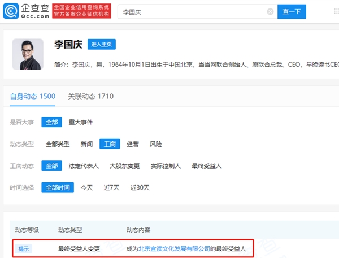This screenshot has width=339, height=258.
Task: Select the 新闻 dynamic type filter
Action: (x=86, y=144)
